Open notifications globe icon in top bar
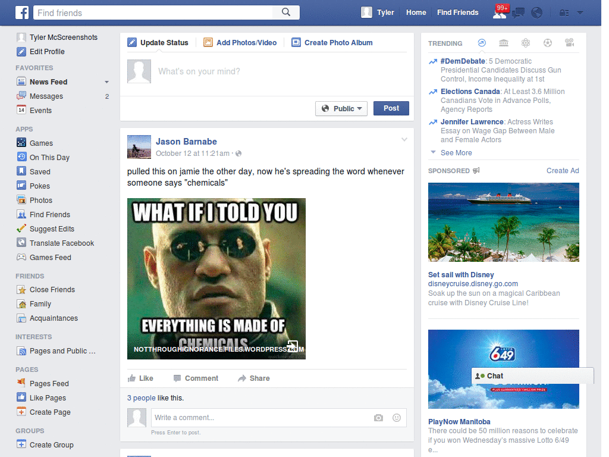This screenshot has width=609, height=457. pos(537,13)
